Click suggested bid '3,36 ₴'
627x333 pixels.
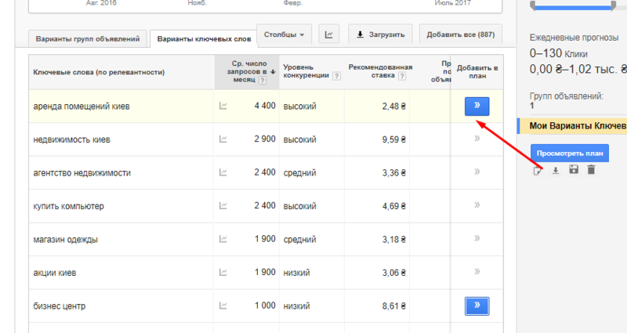(x=394, y=172)
